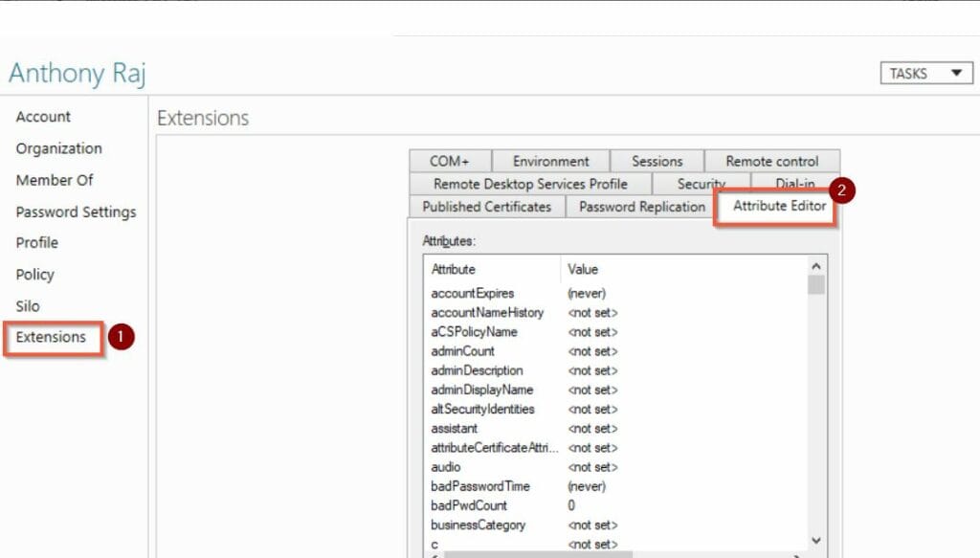The width and height of the screenshot is (980, 558).
Task: Select the Profile section
Action: 37,242
